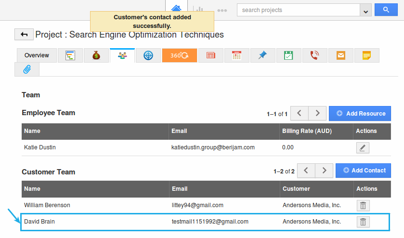Viewport: 404px width, 238px height.
Task: Open the envelope emails tab
Action: tap(341, 55)
